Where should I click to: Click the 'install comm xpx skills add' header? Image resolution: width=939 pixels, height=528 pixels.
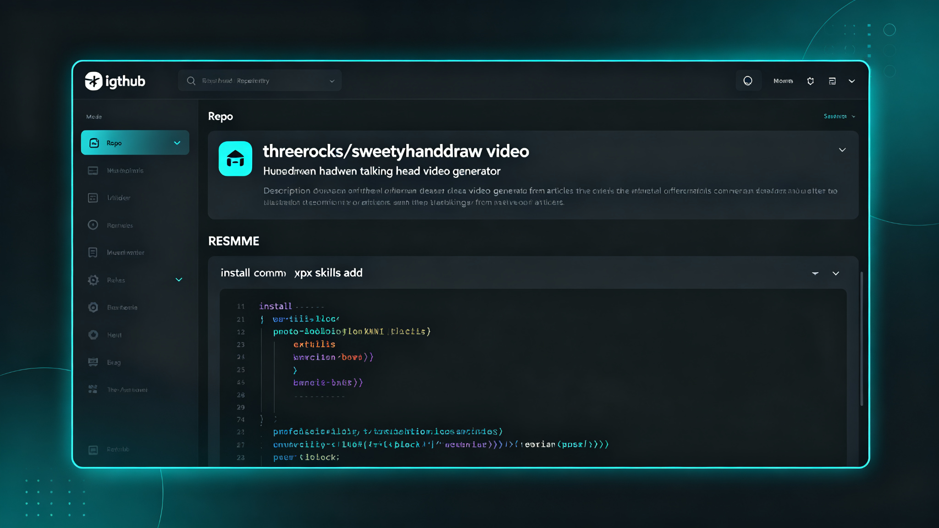[292, 273]
